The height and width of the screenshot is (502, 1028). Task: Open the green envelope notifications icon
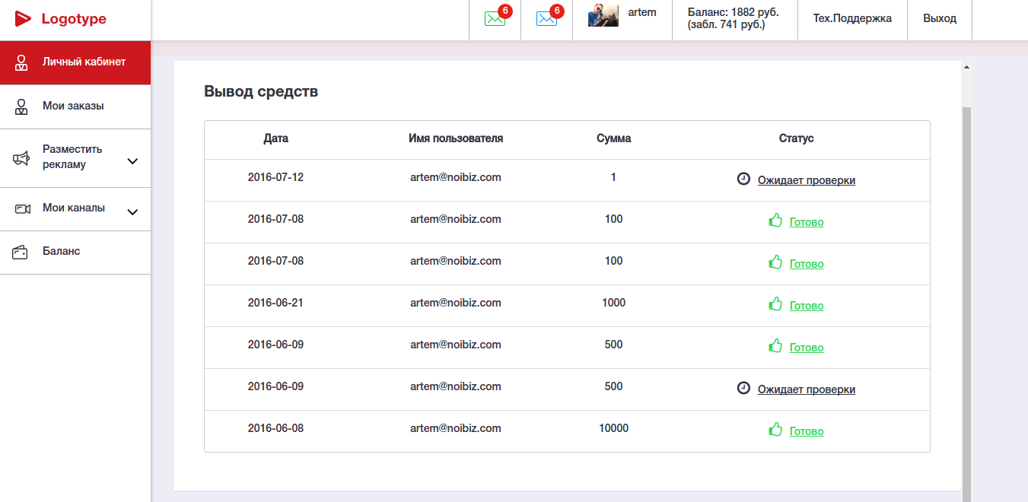pos(495,19)
